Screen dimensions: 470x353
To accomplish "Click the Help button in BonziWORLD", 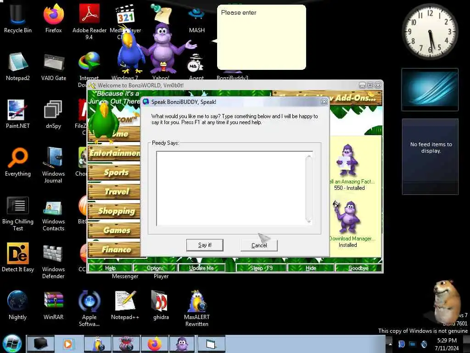I will 110,268.
